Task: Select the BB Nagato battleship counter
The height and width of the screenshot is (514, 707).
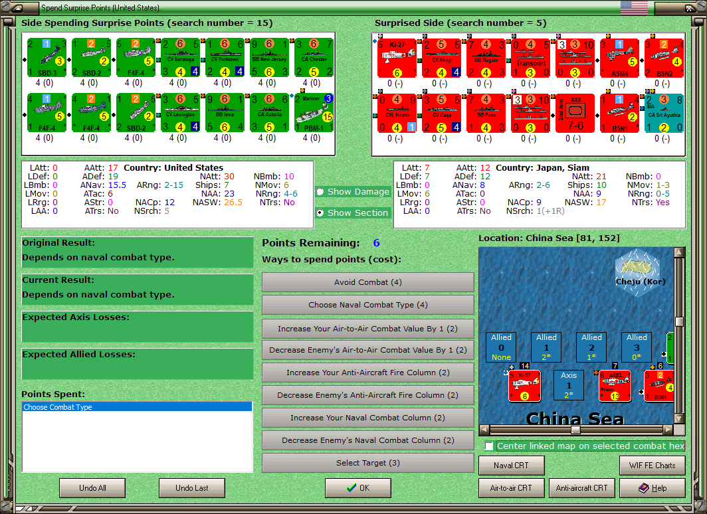Action: [x=486, y=58]
